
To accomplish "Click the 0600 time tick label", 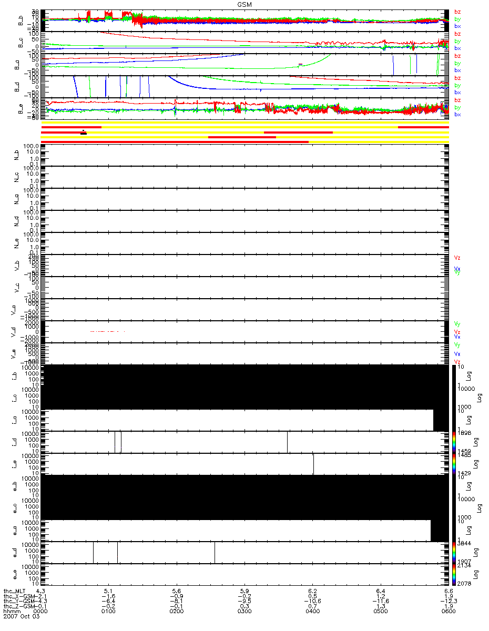I will [448, 612].
